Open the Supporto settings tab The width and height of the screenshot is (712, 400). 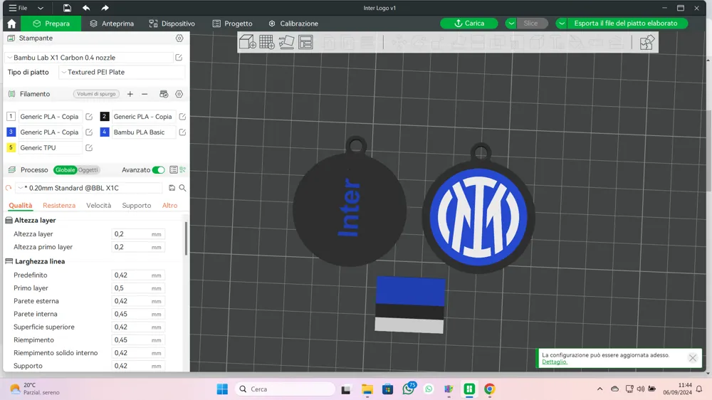point(136,205)
